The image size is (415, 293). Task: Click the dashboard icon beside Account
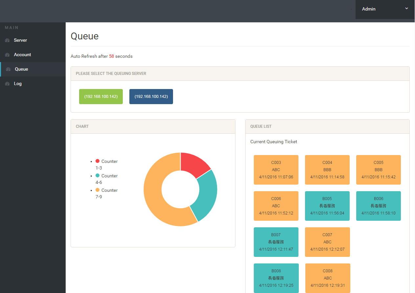[x=7, y=55]
